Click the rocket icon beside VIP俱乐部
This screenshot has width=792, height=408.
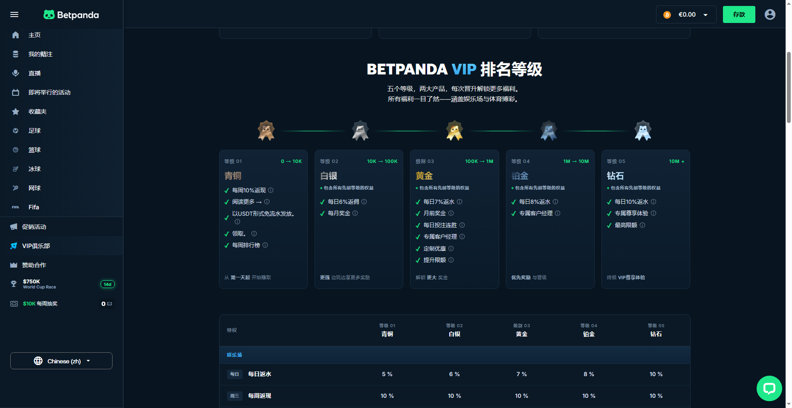pyautogui.click(x=14, y=246)
